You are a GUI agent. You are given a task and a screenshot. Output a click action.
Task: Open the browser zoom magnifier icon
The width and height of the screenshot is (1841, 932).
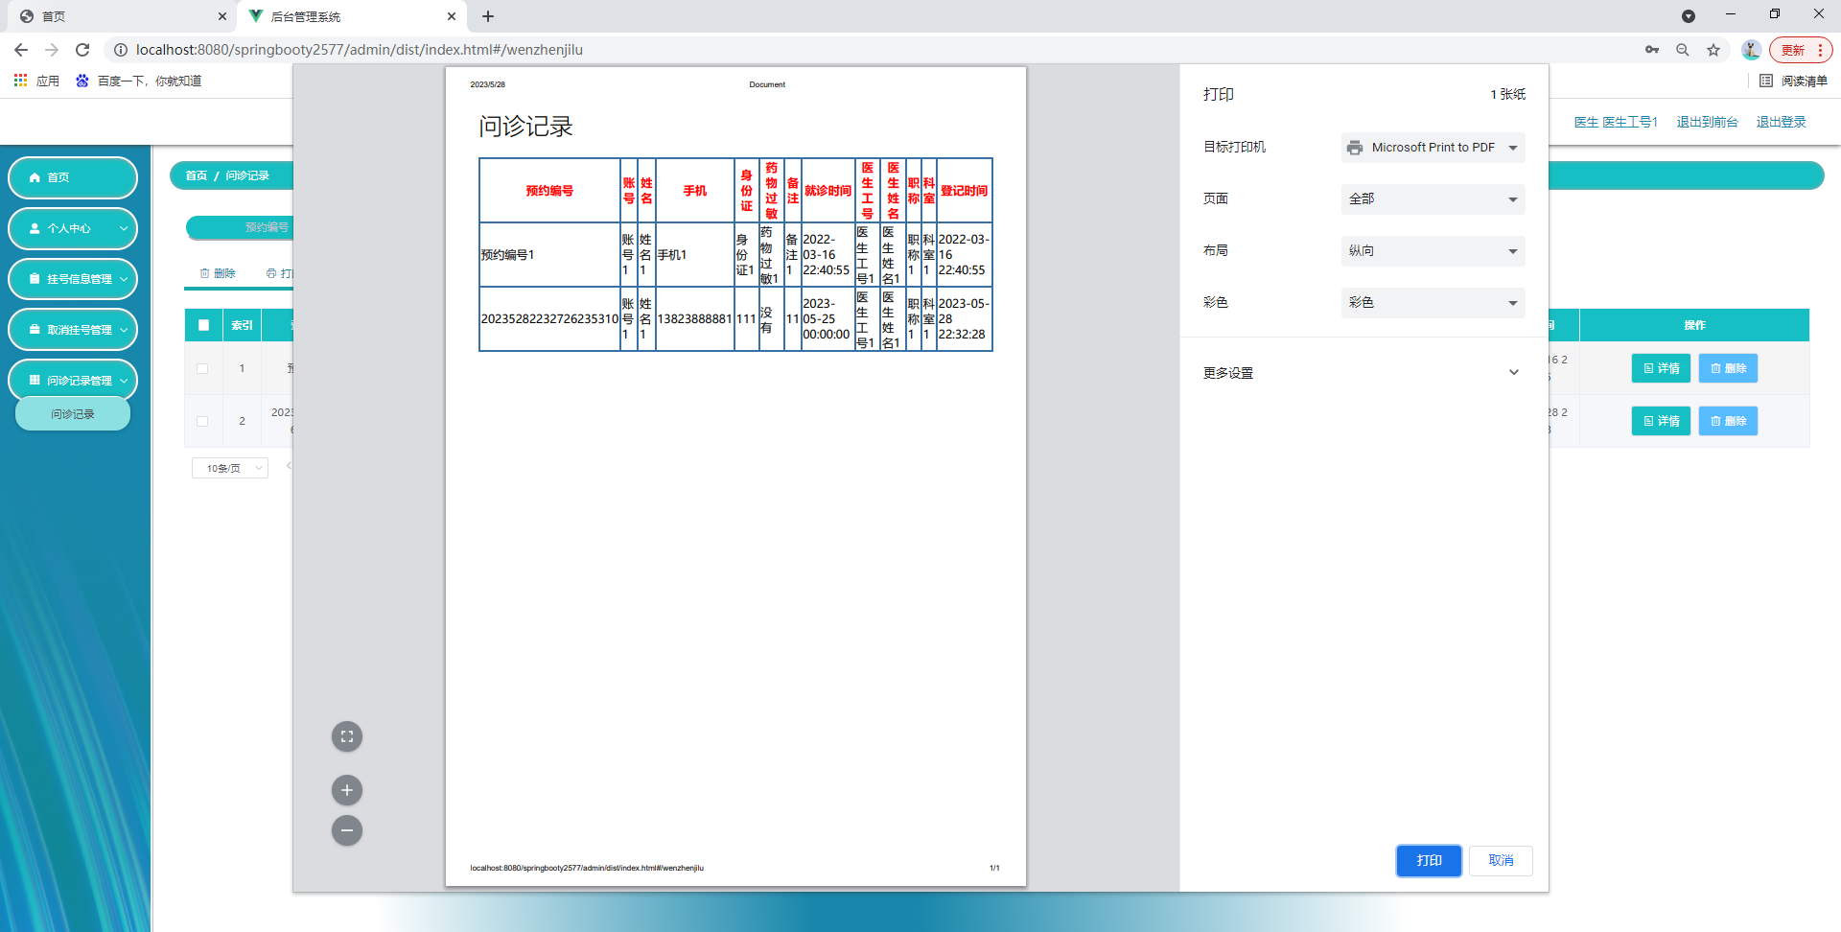[1683, 50]
